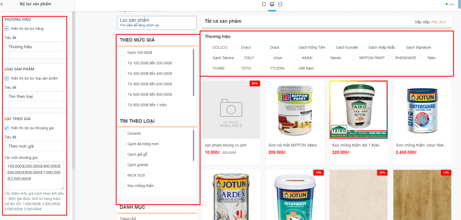This screenshot has height=220, width=461.
Task: Open the wood tile product with 13% badge
Action: pos(422,195)
